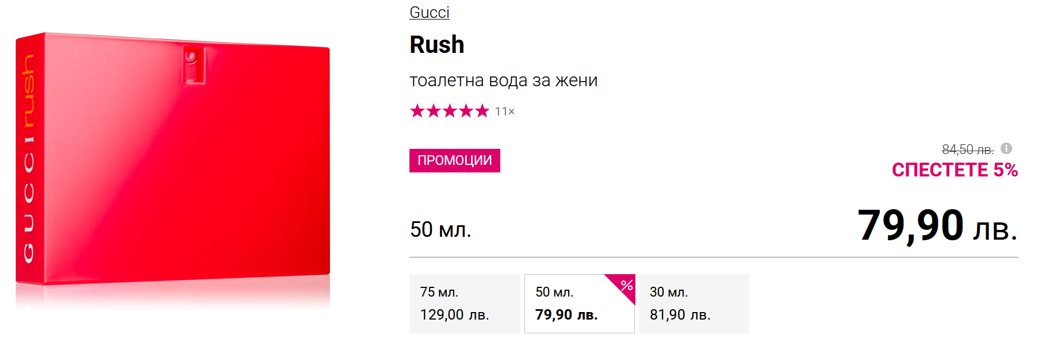This screenshot has width=1050, height=346.
Task: Click the Rush product title
Action: click(436, 45)
